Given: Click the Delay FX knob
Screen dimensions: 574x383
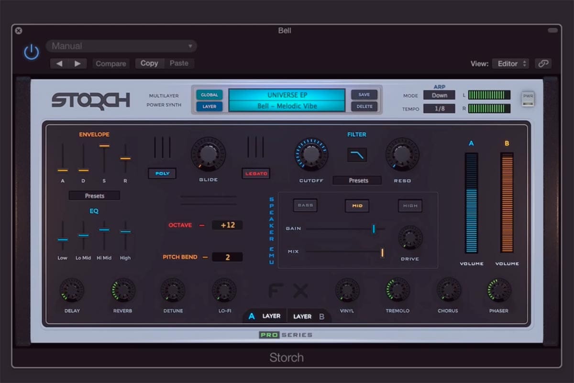Looking at the screenshot, I should pyautogui.click(x=72, y=290).
